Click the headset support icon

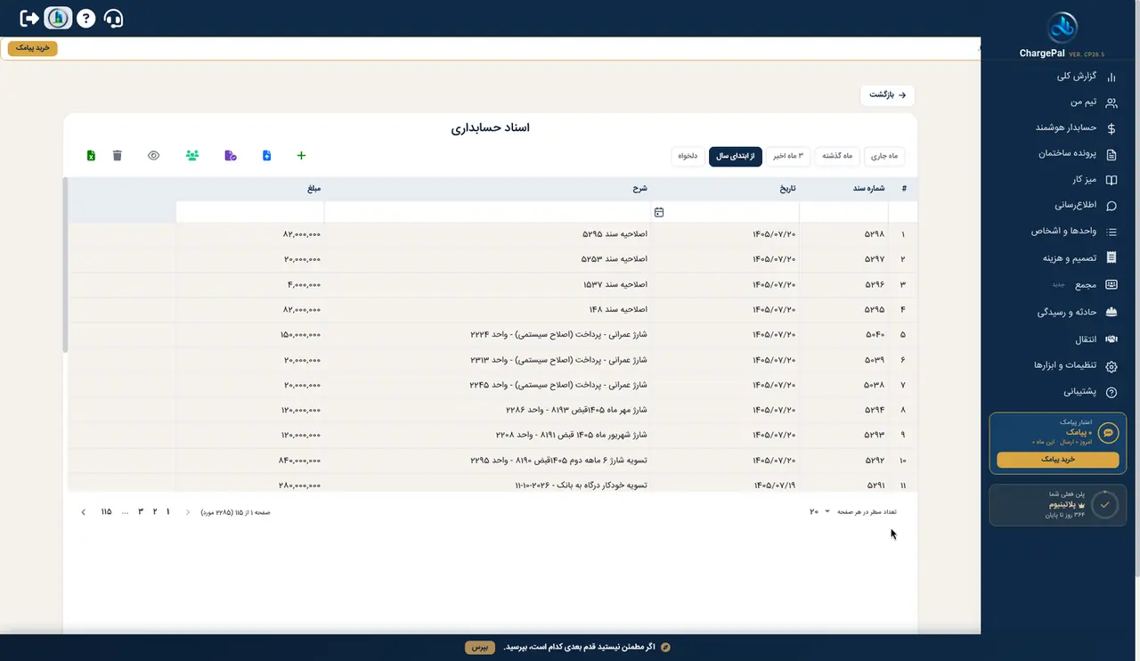113,18
